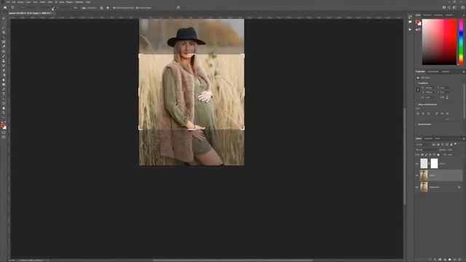Open the Layers panel menu
This screenshot has width=466, height=262.
463,138
